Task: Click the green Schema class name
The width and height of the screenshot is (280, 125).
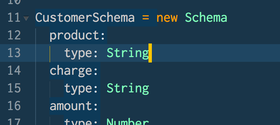Action: (206, 18)
